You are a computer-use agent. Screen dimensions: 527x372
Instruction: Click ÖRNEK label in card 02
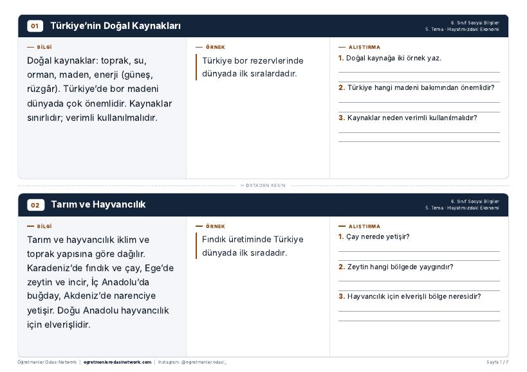(x=216, y=226)
